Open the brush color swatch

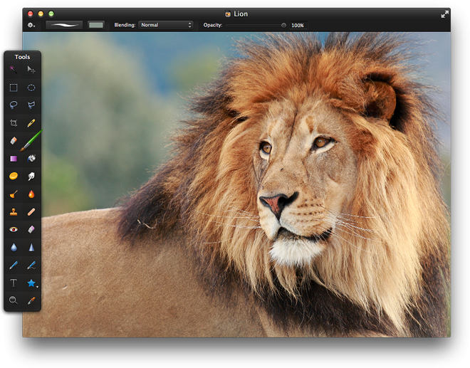[x=95, y=25]
